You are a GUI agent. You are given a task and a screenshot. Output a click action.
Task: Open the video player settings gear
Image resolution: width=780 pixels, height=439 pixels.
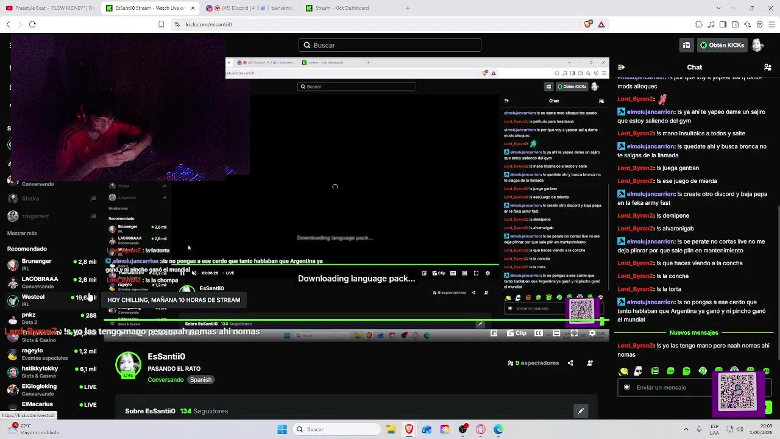coord(592,333)
